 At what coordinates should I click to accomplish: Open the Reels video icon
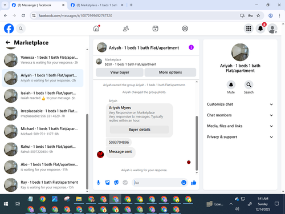click(156, 29)
